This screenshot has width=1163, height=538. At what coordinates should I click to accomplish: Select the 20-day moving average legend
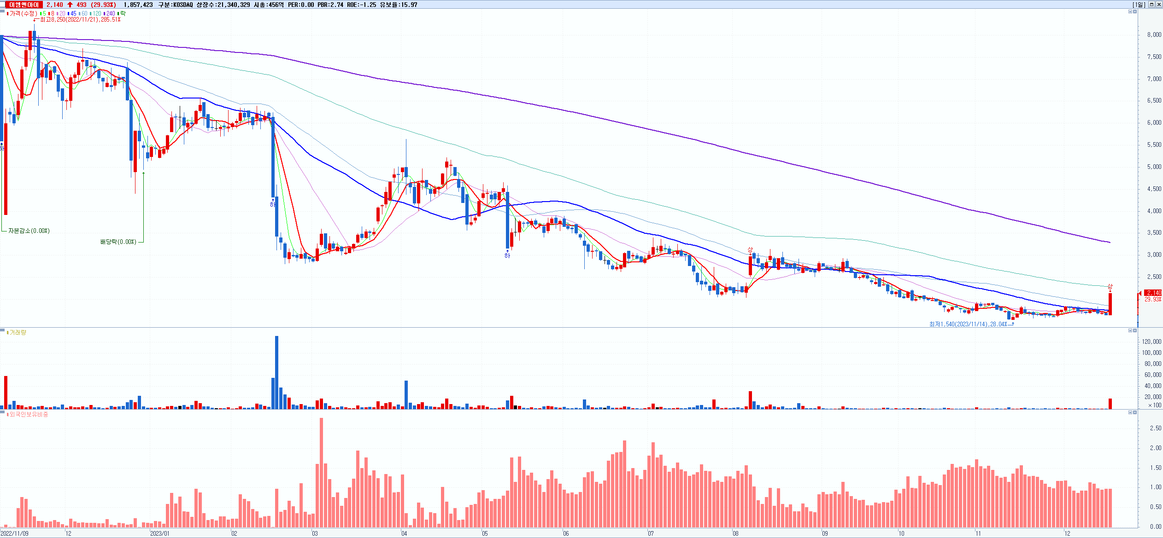61,13
